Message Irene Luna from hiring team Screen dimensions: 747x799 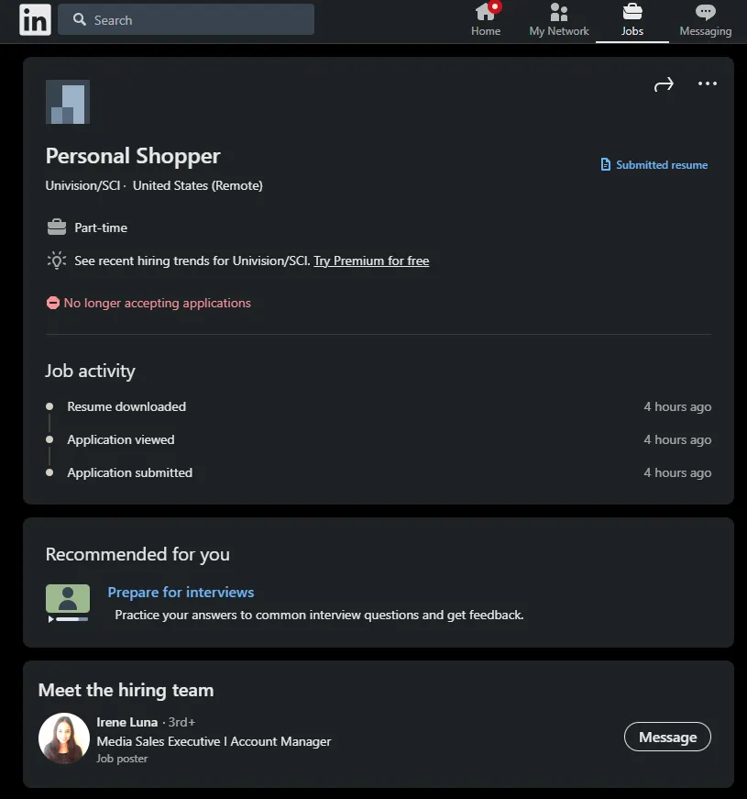667,737
